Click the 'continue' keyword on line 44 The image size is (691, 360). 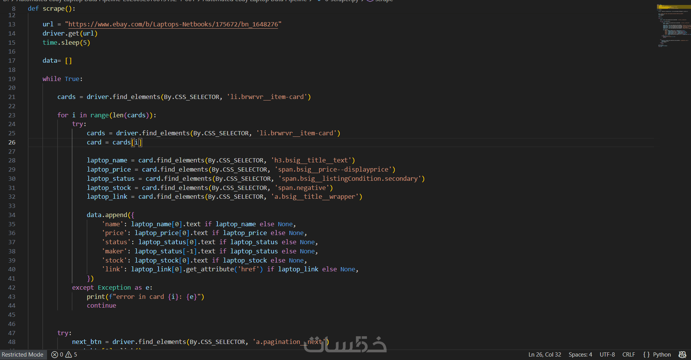pos(101,305)
